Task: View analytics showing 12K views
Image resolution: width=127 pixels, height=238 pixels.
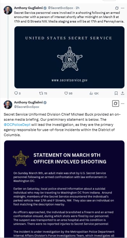Action: coord(94,93)
